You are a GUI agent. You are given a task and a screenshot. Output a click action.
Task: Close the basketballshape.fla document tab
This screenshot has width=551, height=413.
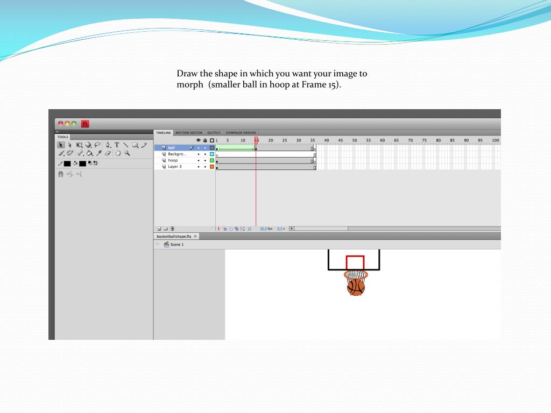pos(195,237)
